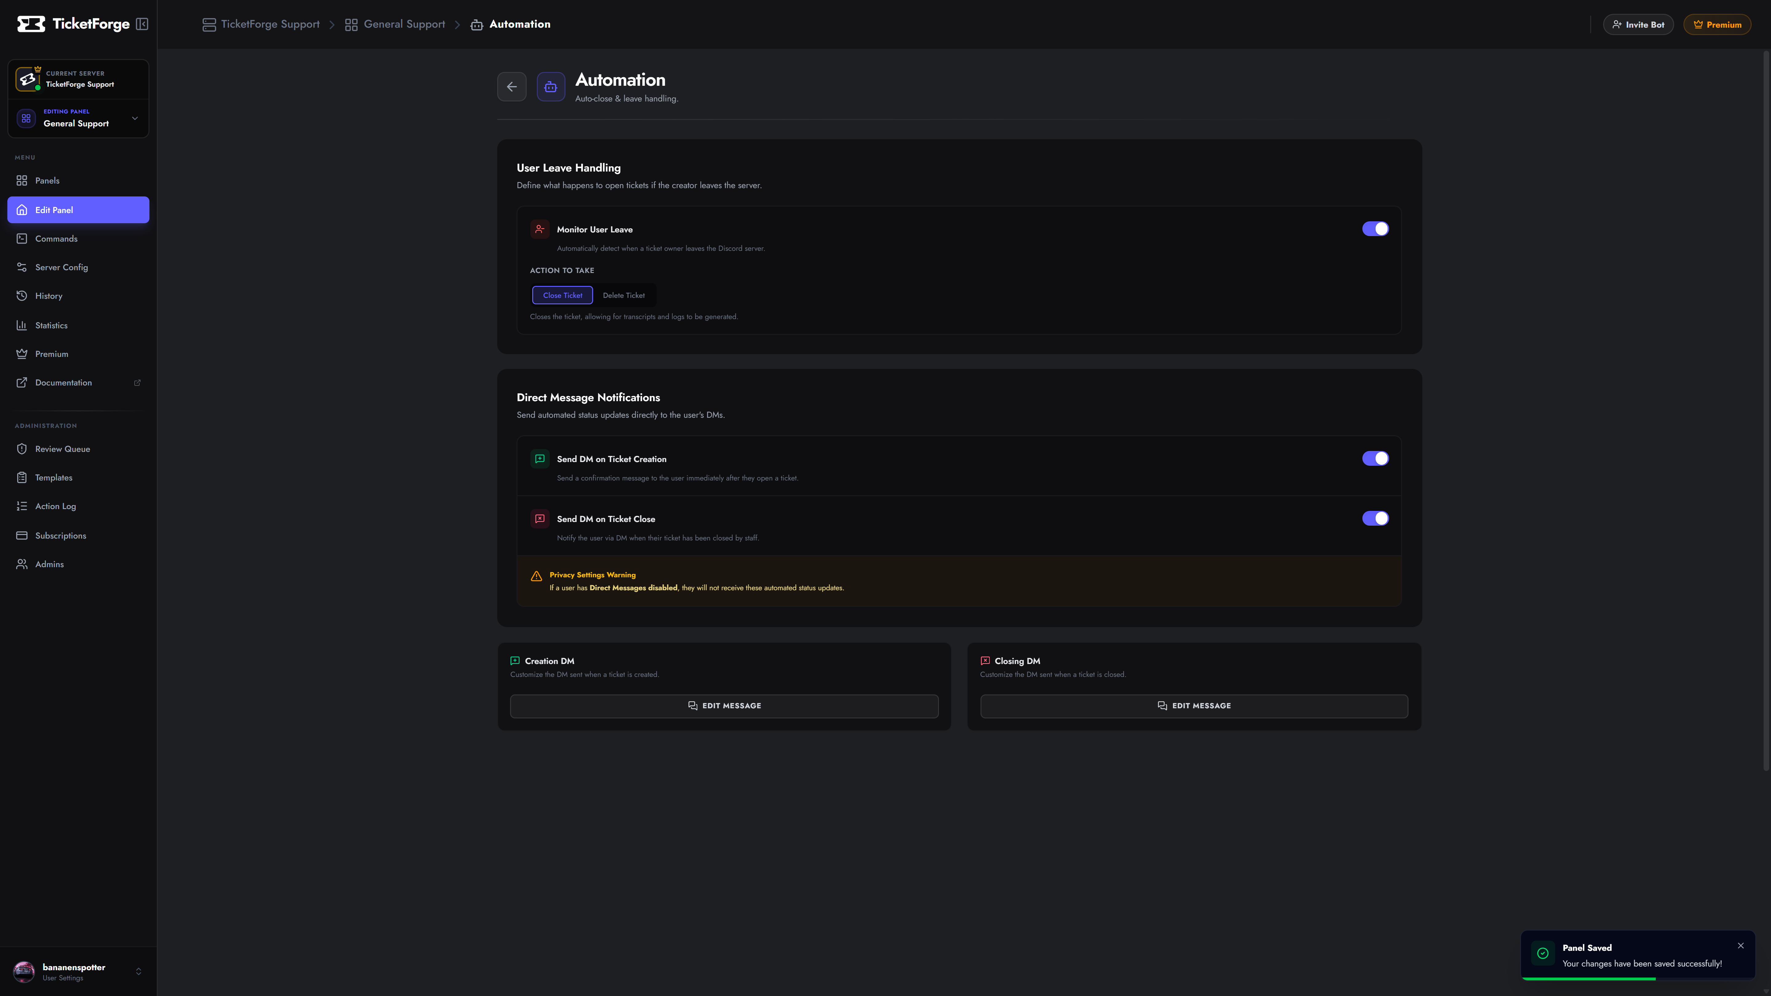Click the page vertical scrollbar
Viewport: 1771px width, 996px height.
1766,410
